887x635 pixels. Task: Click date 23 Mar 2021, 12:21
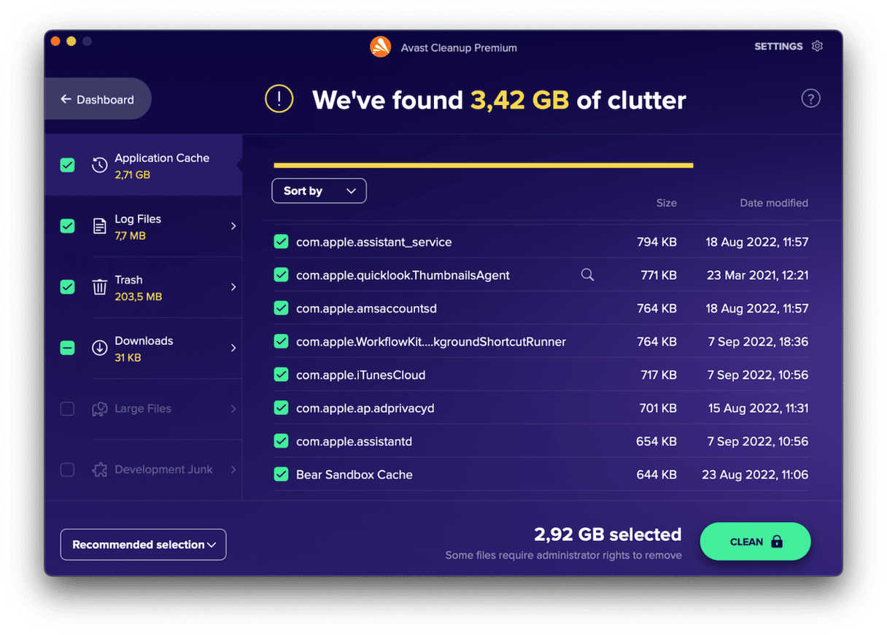(757, 275)
